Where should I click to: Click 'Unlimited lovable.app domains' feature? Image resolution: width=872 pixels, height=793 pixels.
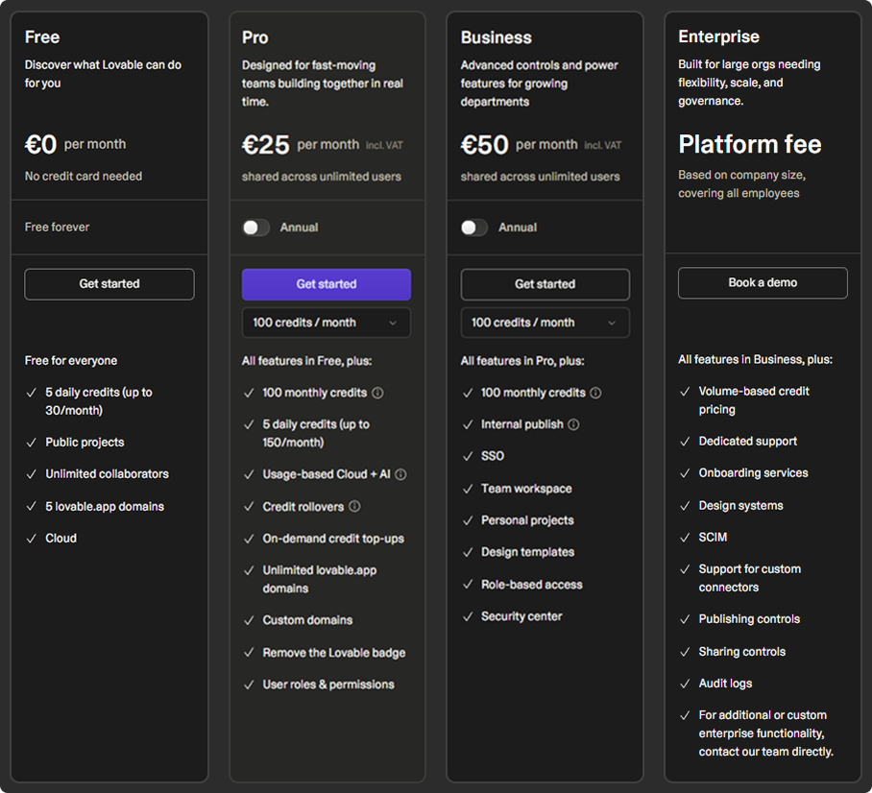[x=319, y=580]
